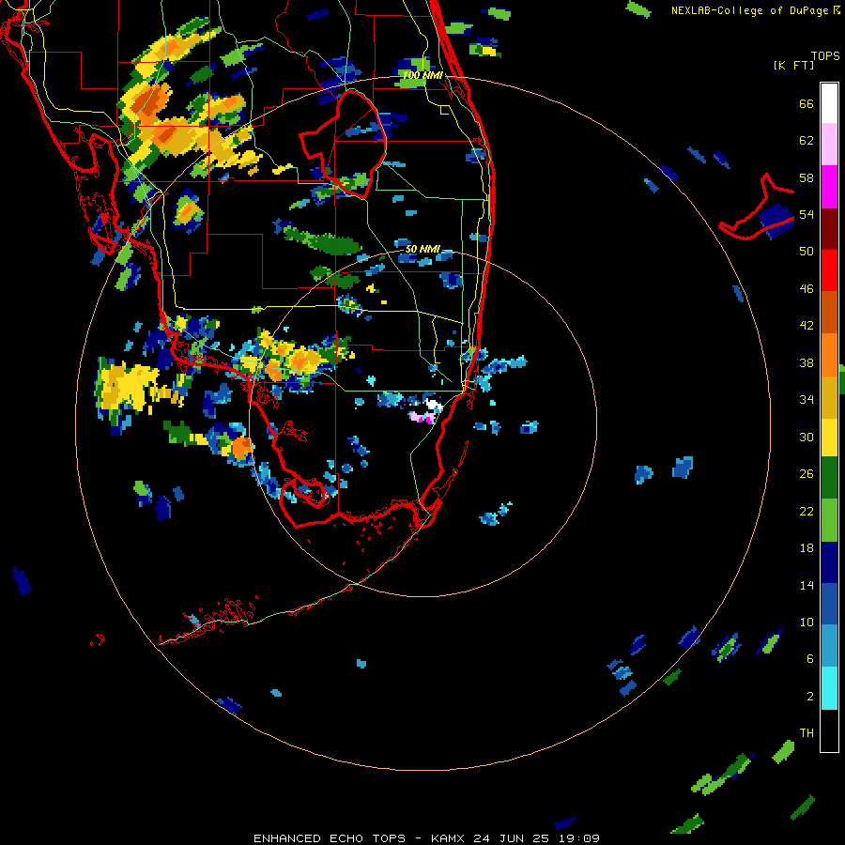
Task: Click the navy blue 22 kft legend swatch
Action: [x=829, y=562]
